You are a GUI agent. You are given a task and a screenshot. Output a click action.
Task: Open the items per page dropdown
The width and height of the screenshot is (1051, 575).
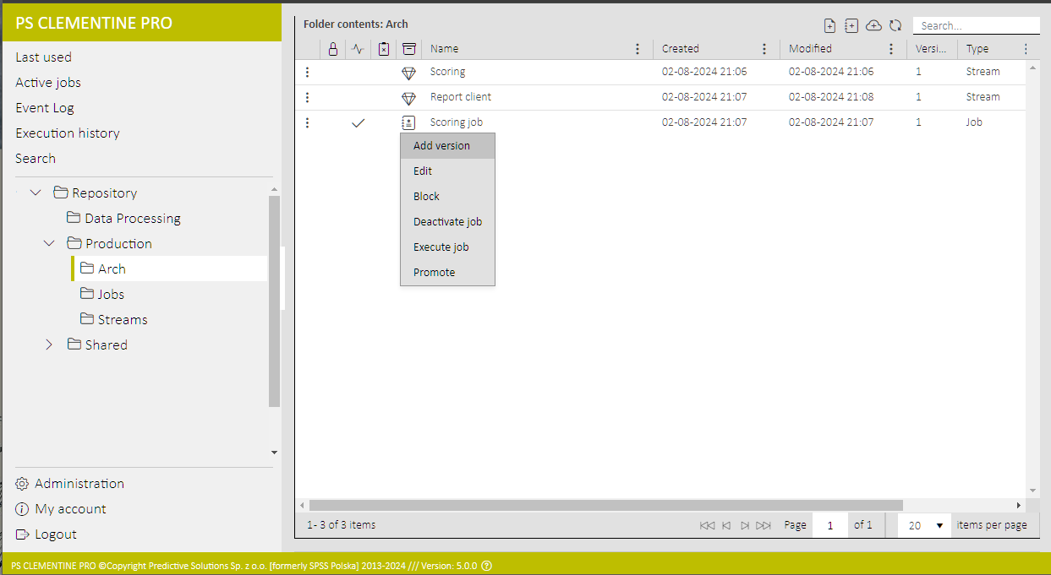923,525
